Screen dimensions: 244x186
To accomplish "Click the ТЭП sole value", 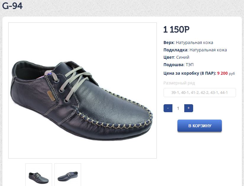I will click(190, 65).
